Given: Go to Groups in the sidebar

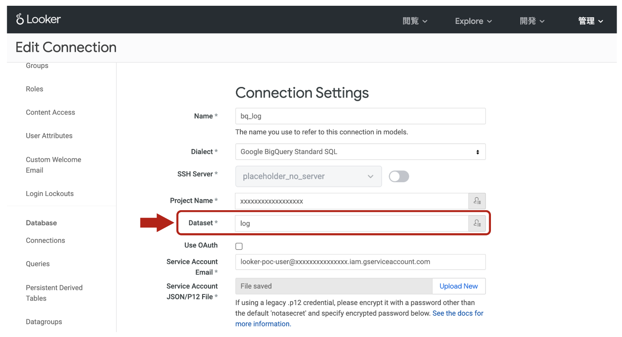Looking at the screenshot, I should 37,66.
